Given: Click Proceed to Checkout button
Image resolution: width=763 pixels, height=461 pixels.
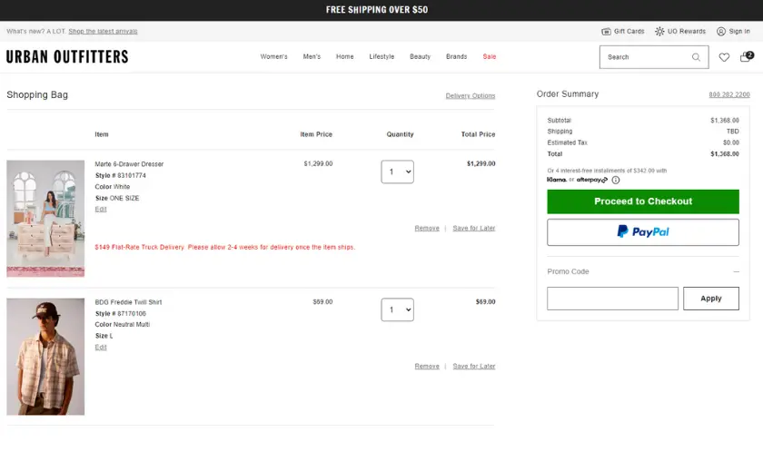Looking at the screenshot, I should 643,201.
